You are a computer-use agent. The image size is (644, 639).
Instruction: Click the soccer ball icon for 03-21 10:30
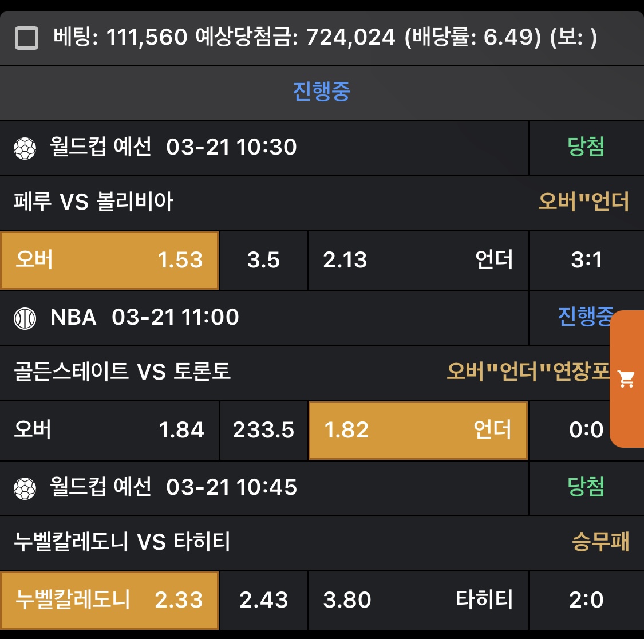(x=25, y=148)
